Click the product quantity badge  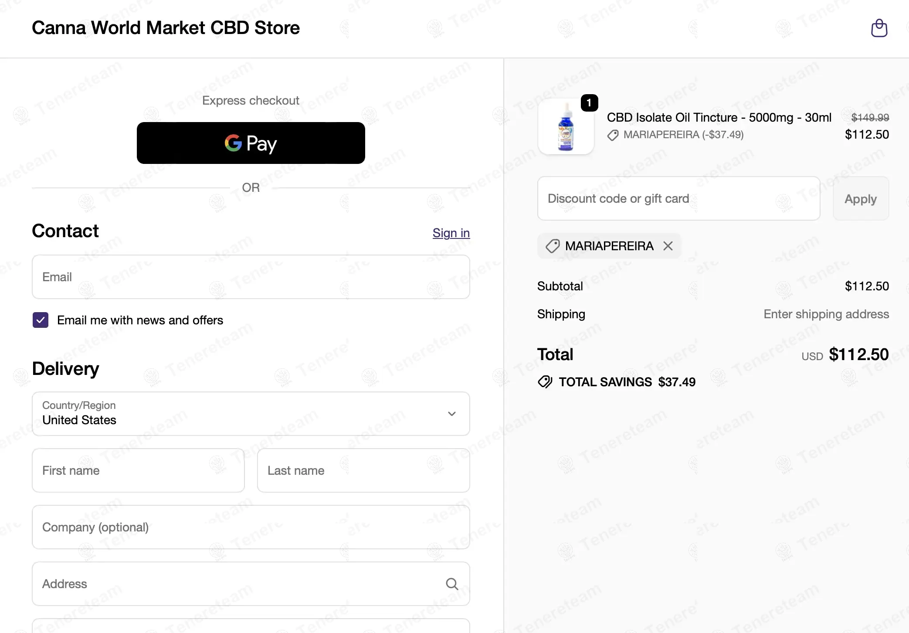tap(589, 103)
